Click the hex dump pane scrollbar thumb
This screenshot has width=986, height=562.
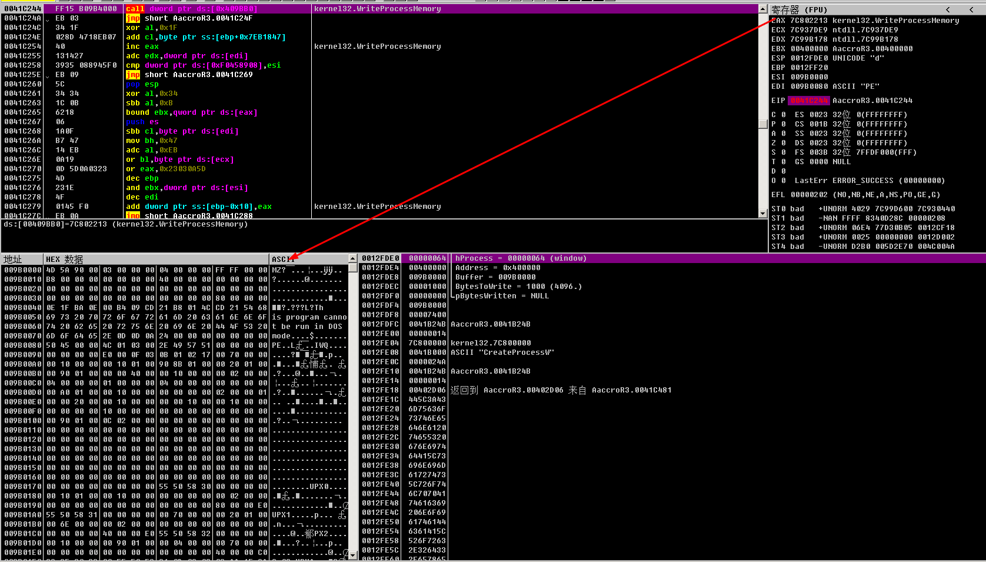tap(353, 268)
